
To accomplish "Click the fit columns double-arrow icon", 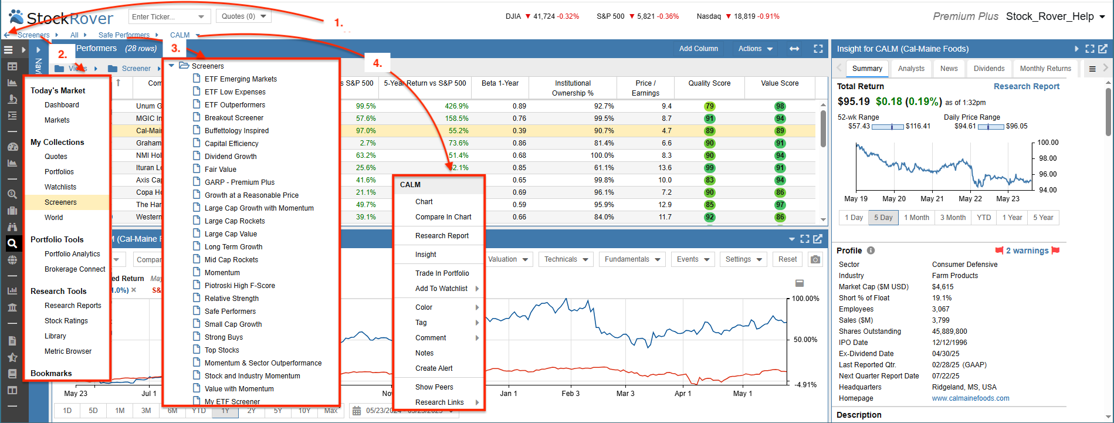I will click(794, 49).
